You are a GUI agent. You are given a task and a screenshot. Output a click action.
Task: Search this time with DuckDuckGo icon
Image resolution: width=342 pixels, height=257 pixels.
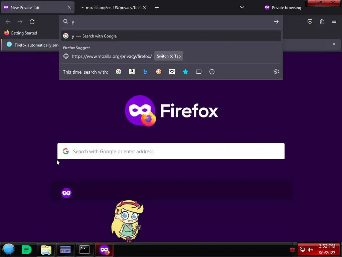coord(159,72)
